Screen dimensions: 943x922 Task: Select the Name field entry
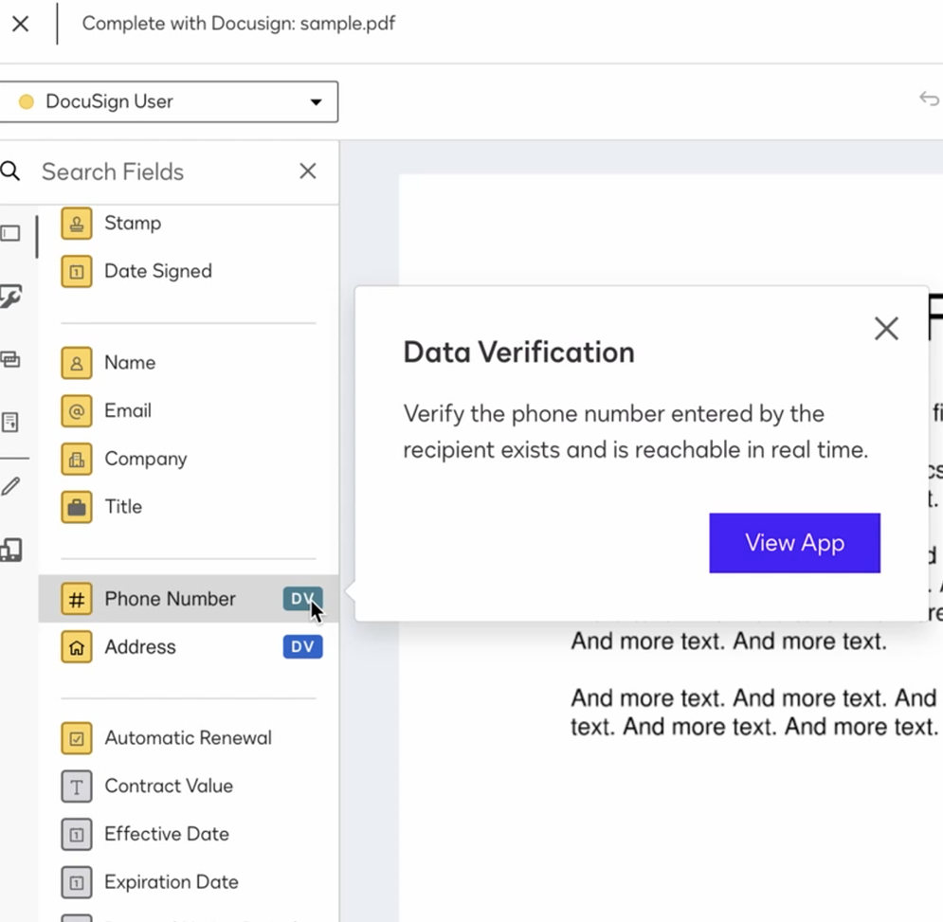tap(130, 362)
